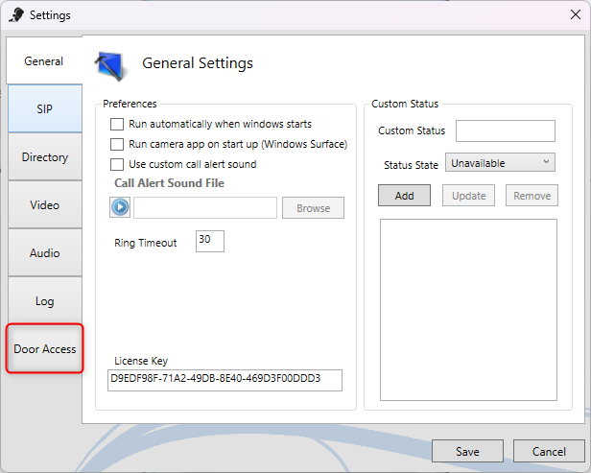Image resolution: width=591 pixels, height=473 pixels.
Task: Select the Video tab
Action: 45,205
